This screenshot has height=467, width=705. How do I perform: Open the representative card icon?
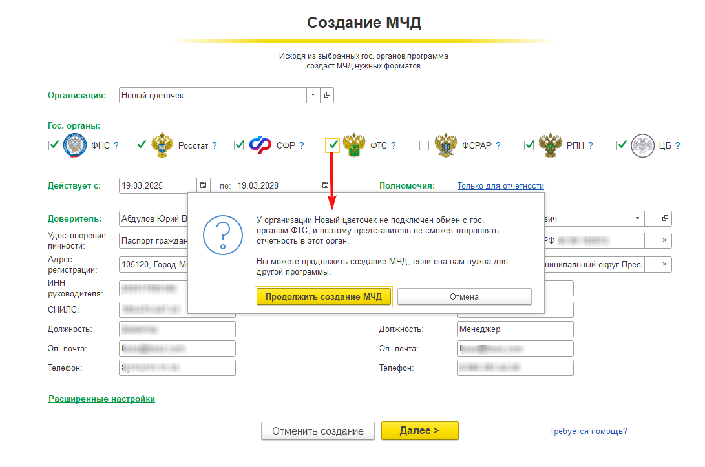pyautogui.click(x=665, y=218)
